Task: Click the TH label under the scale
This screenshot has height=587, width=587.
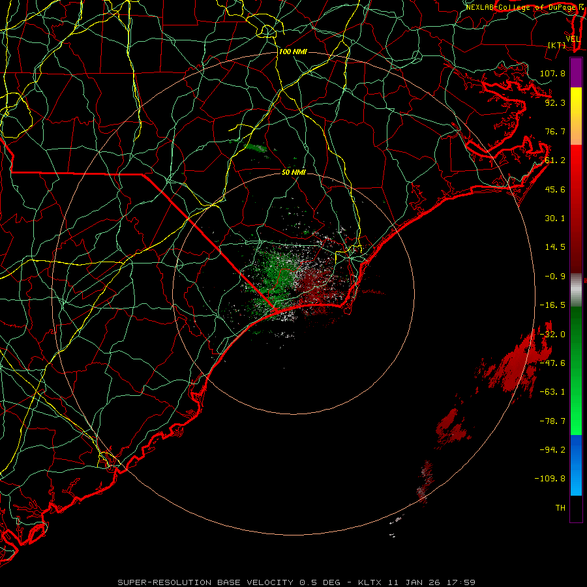Action: tap(560, 508)
